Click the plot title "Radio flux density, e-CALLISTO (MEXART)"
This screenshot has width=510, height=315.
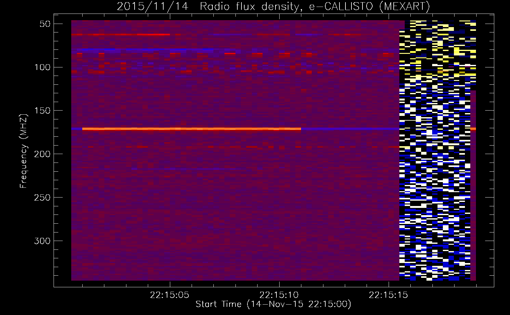[x=315, y=6]
